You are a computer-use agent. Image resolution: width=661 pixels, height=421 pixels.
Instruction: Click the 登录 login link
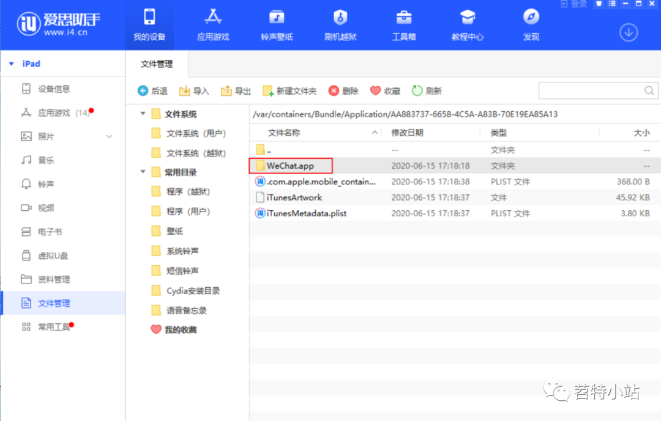coord(573,4)
